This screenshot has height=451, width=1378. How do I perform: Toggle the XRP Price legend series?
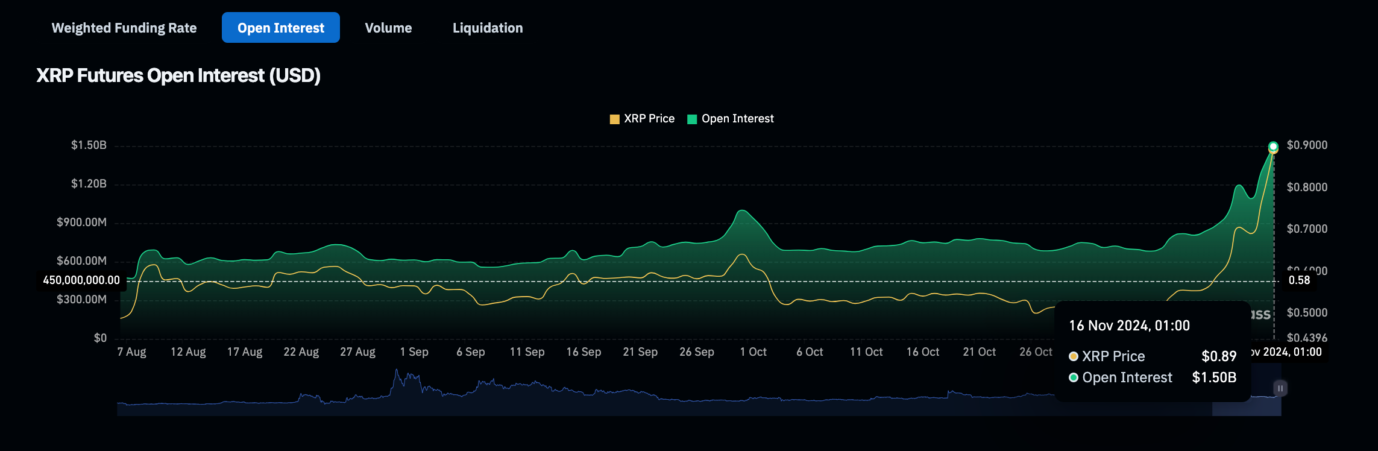point(643,119)
